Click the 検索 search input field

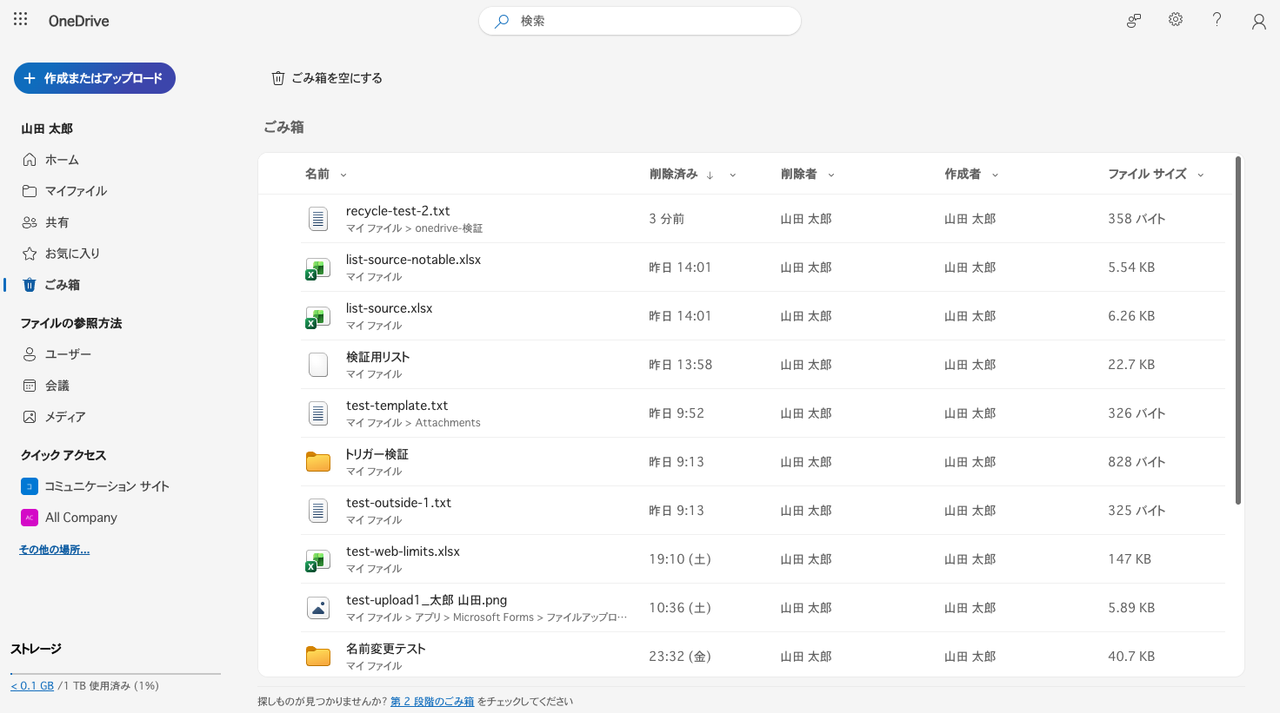click(x=640, y=21)
